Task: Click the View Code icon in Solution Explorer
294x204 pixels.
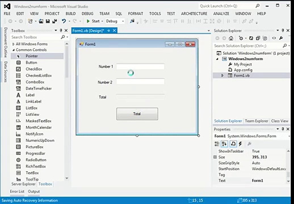Action: pyautogui.click(x=274, y=38)
